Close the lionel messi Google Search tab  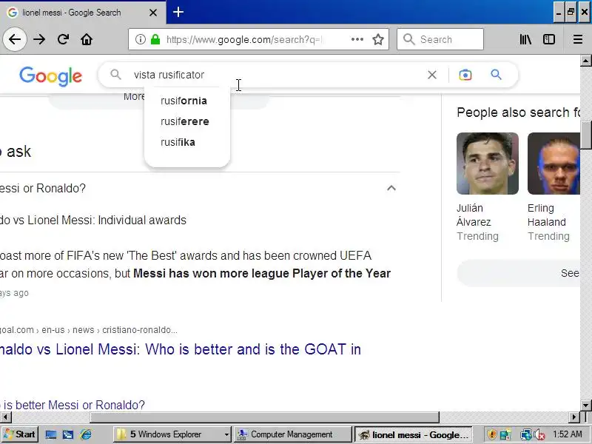(153, 13)
